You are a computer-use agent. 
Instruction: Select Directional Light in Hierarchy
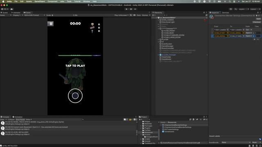168,22
